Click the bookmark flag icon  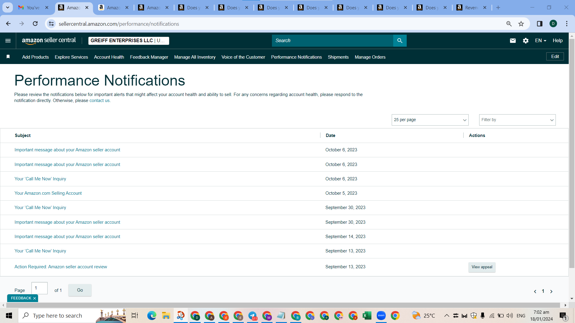(x=8, y=57)
